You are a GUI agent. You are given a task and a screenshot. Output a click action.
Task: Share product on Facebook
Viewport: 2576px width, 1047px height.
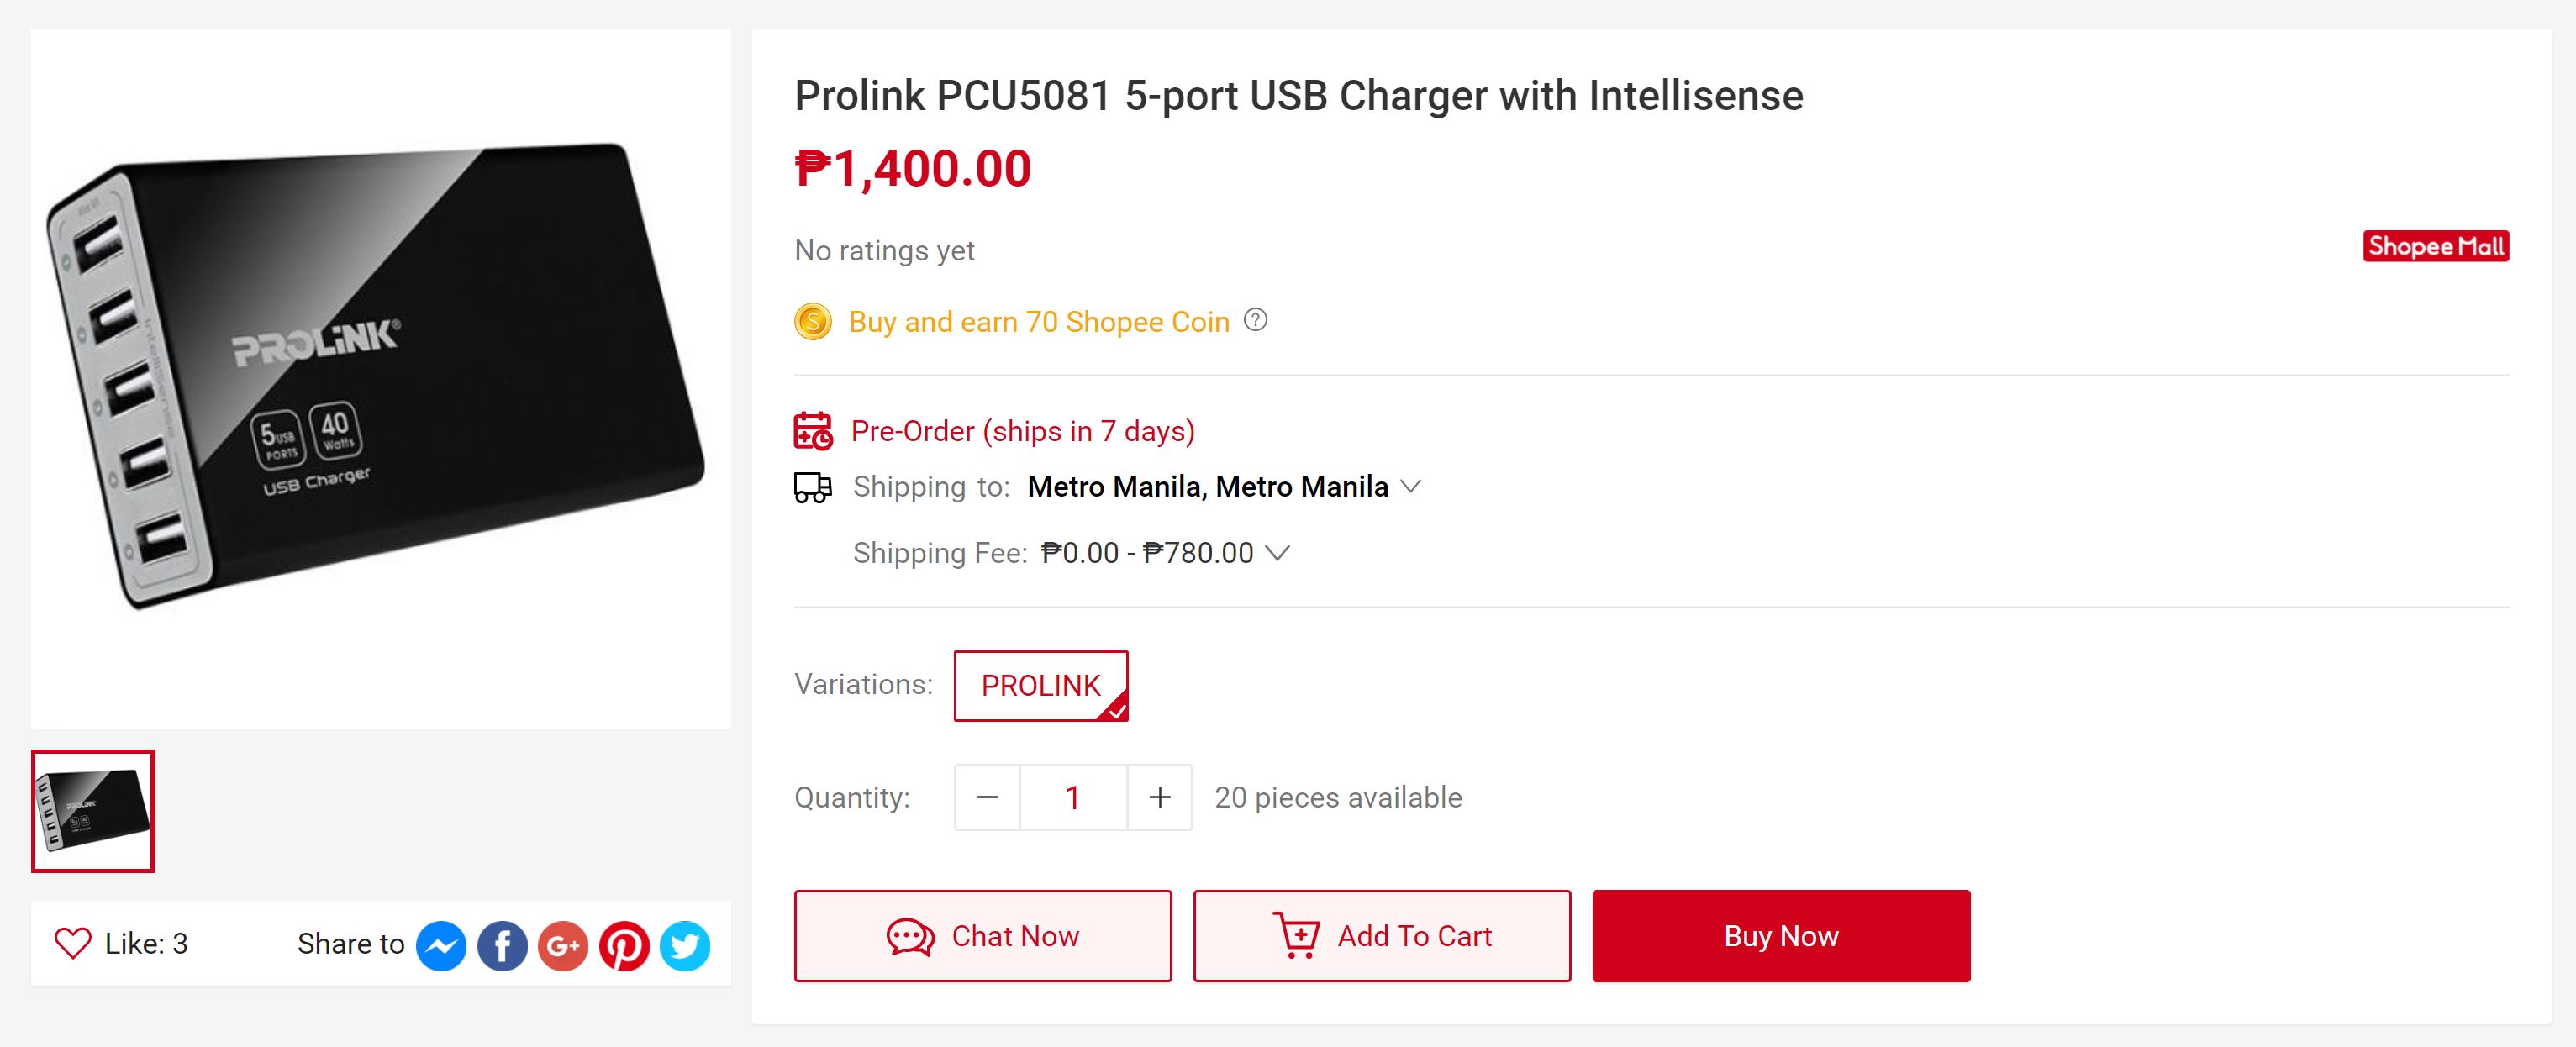pos(502,945)
